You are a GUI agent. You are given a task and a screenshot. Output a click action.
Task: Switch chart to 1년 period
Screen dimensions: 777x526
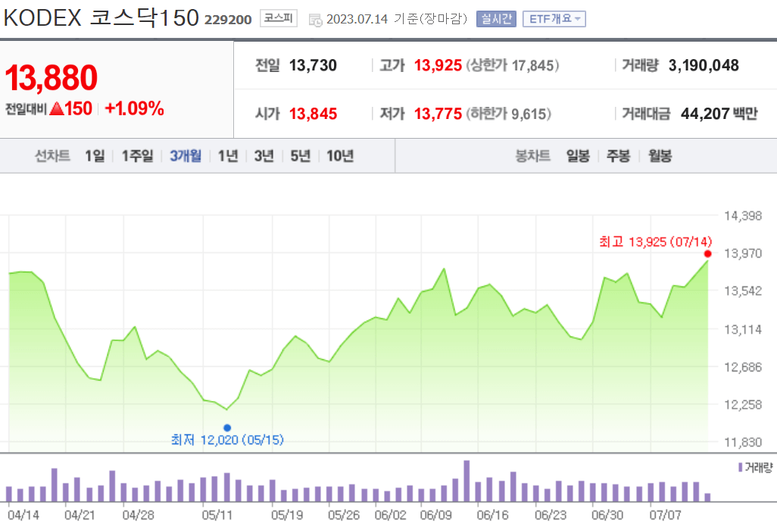[x=228, y=156]
